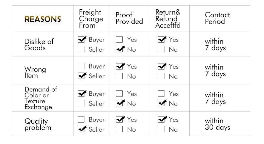264x144 pixels.
Task: Check Buyer box for Color or Texture Exchange
Action: 81,94
